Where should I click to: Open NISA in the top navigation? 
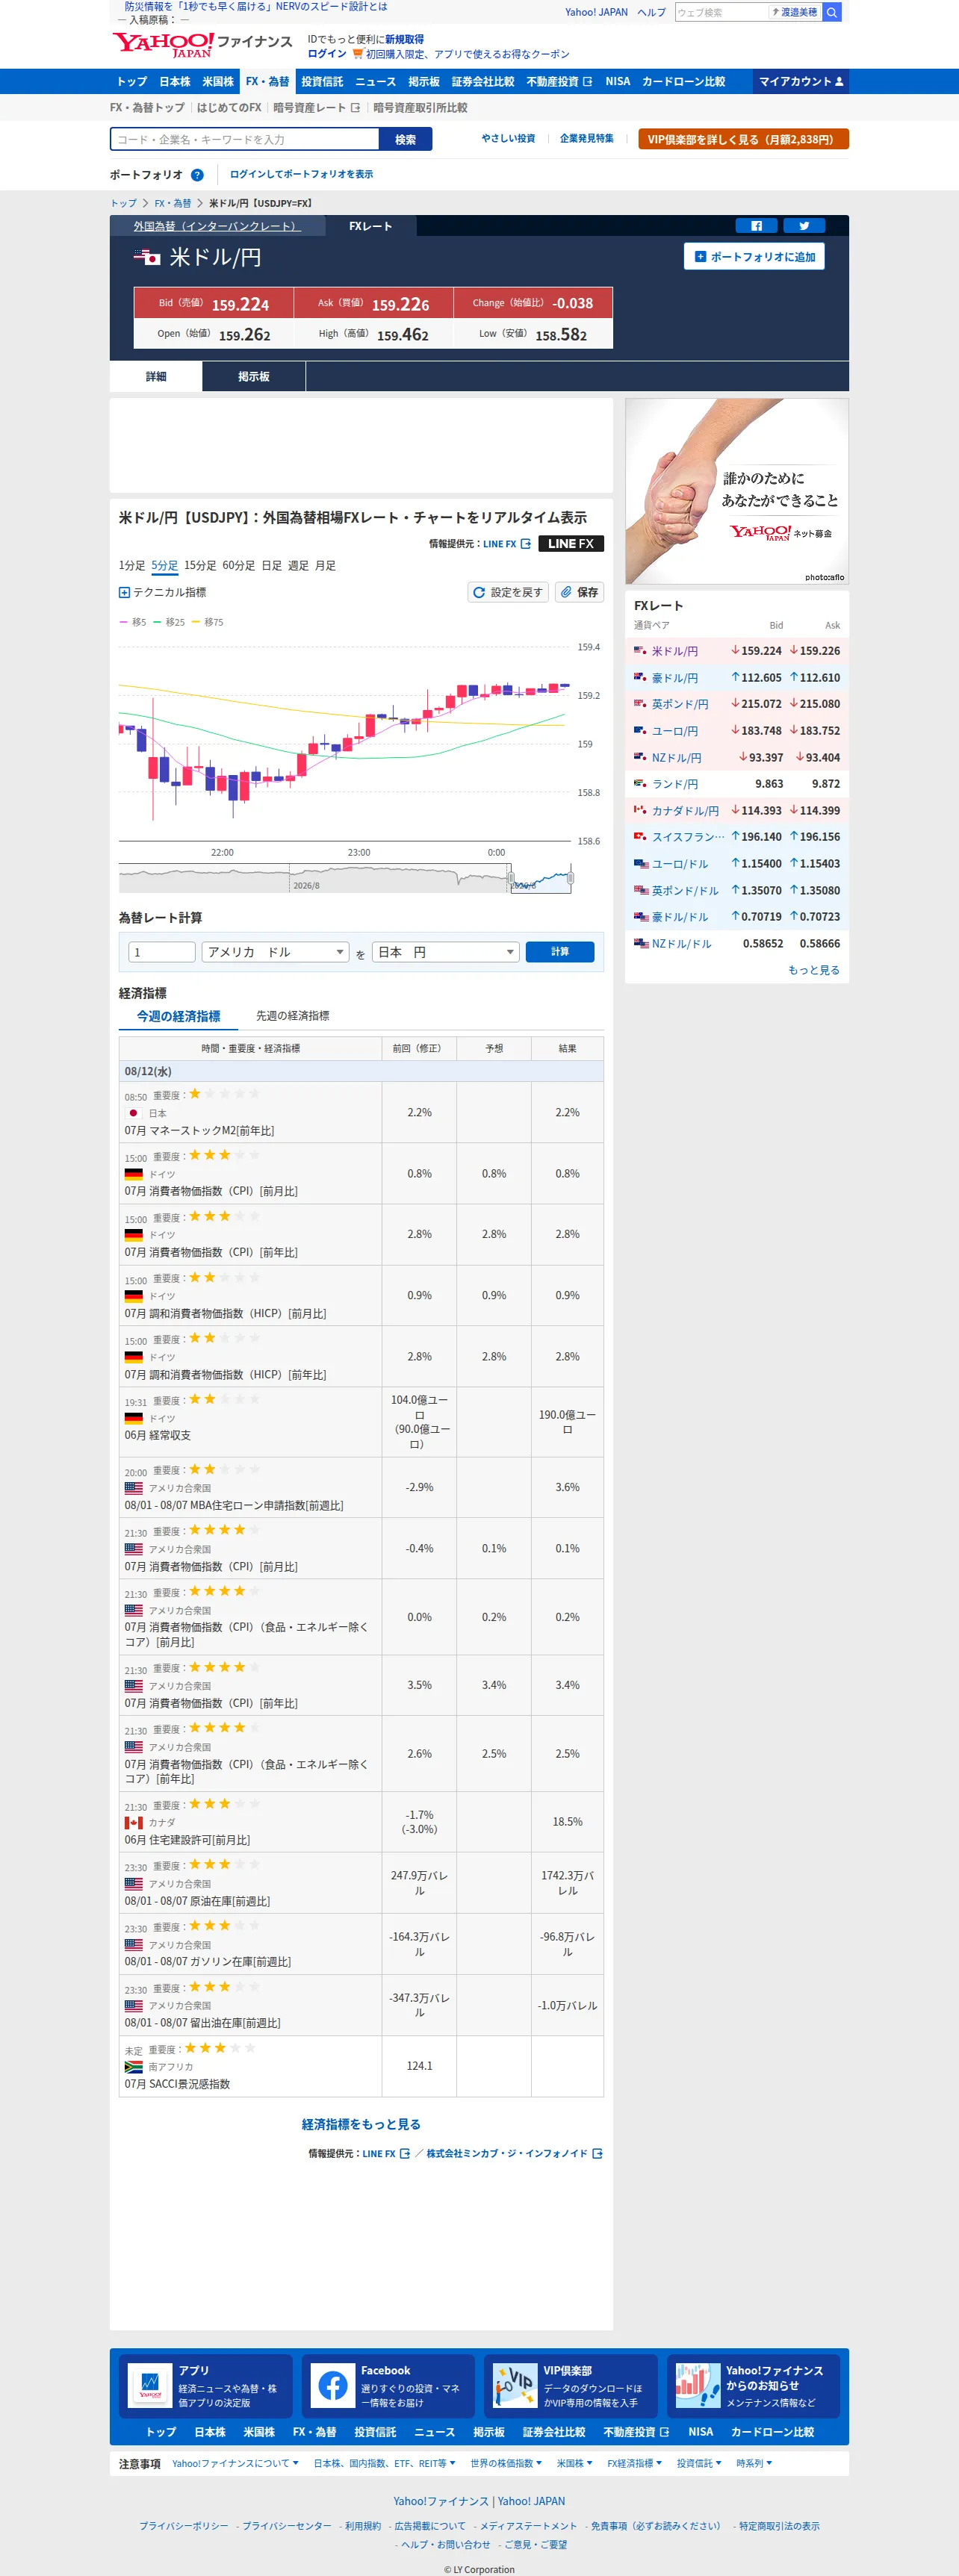click(x=618, y=82)
